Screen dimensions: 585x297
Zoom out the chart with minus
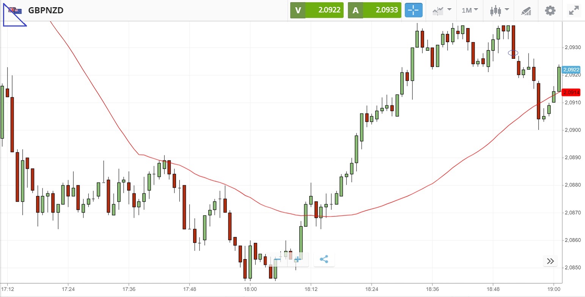click(x=277, y=259)
